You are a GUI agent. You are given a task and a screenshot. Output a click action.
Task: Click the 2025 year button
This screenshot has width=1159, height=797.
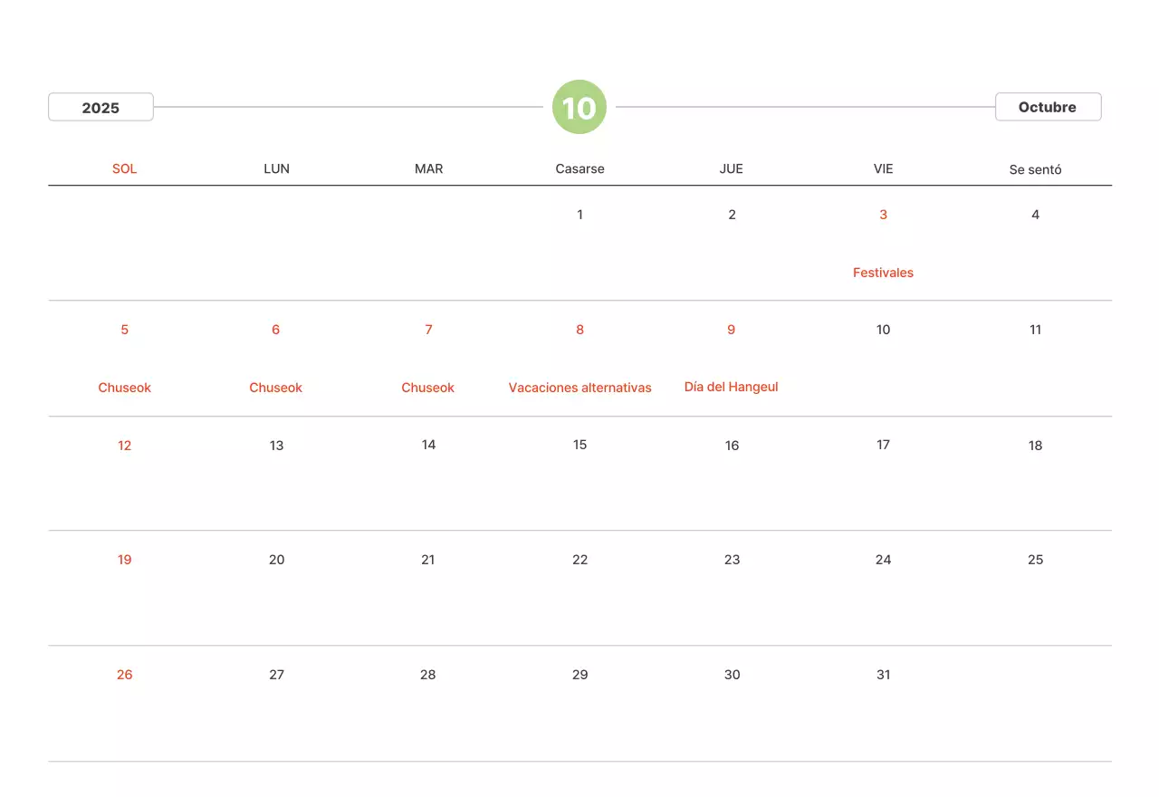[x=101, y=107]
